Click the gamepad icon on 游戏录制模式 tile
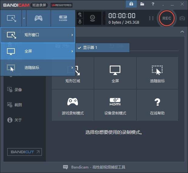The image size is (188, 173). (73, 102)
